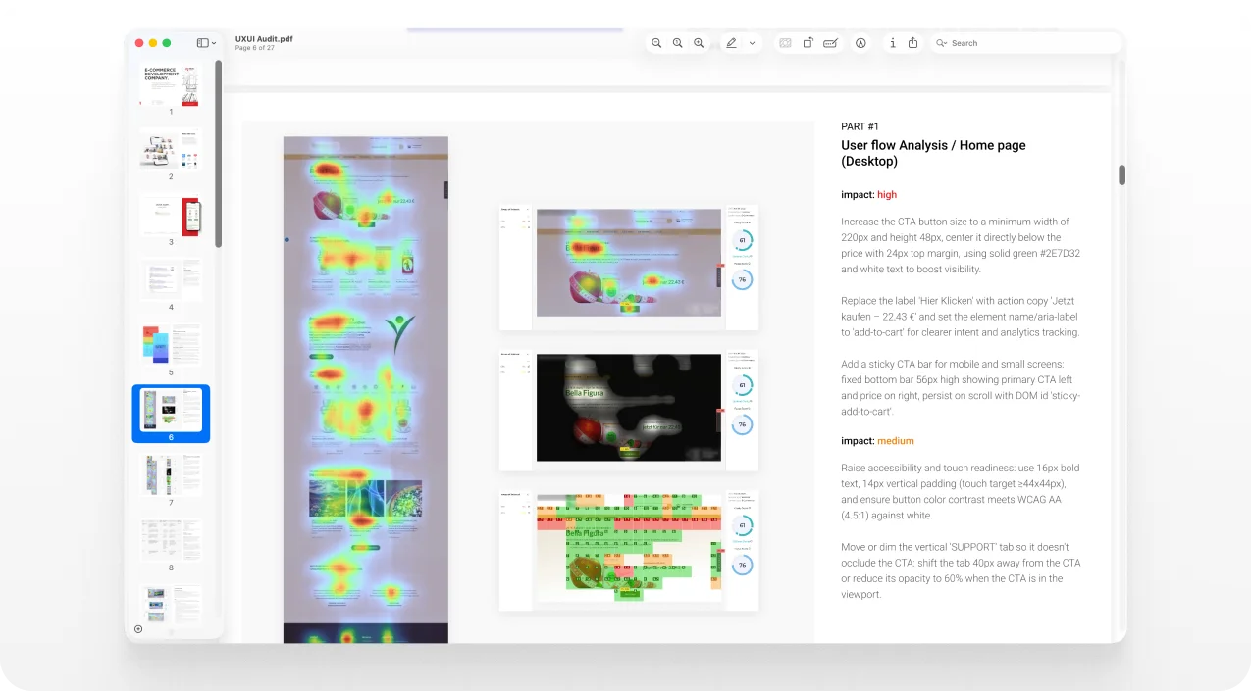Click the 76 score circle beside dark map
This screenshot has height=691, width=1251.
coord(743,424)
